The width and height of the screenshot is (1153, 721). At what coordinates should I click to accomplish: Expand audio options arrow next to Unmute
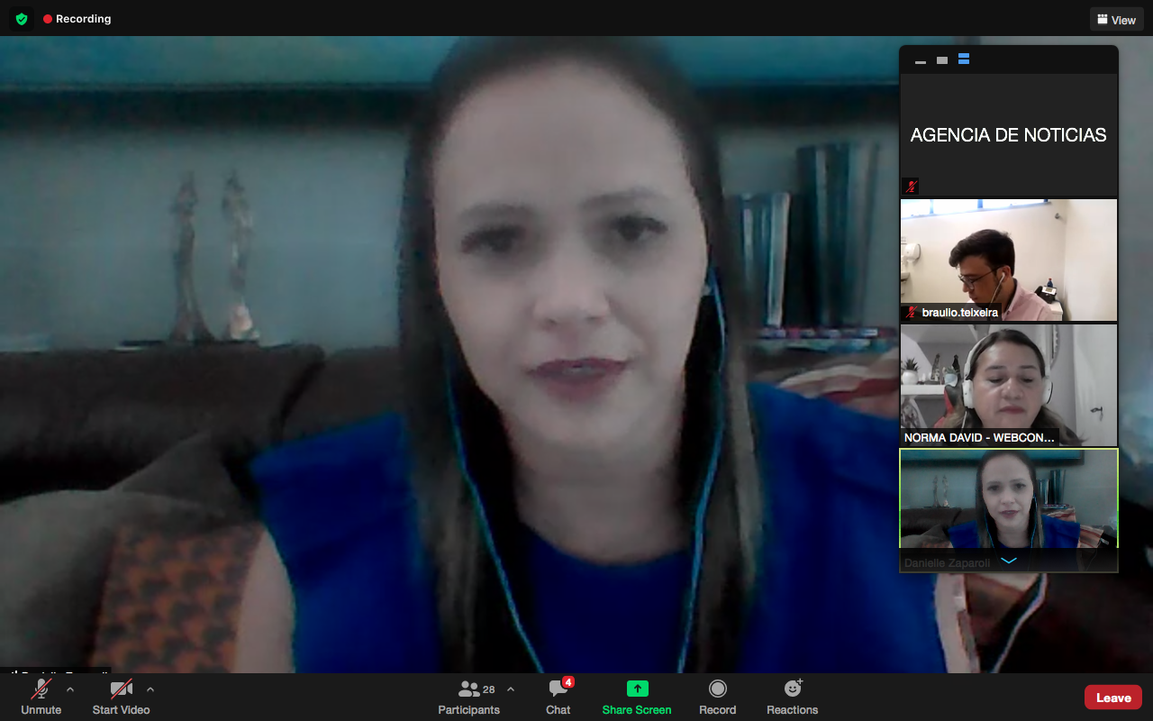pos(70,689)
